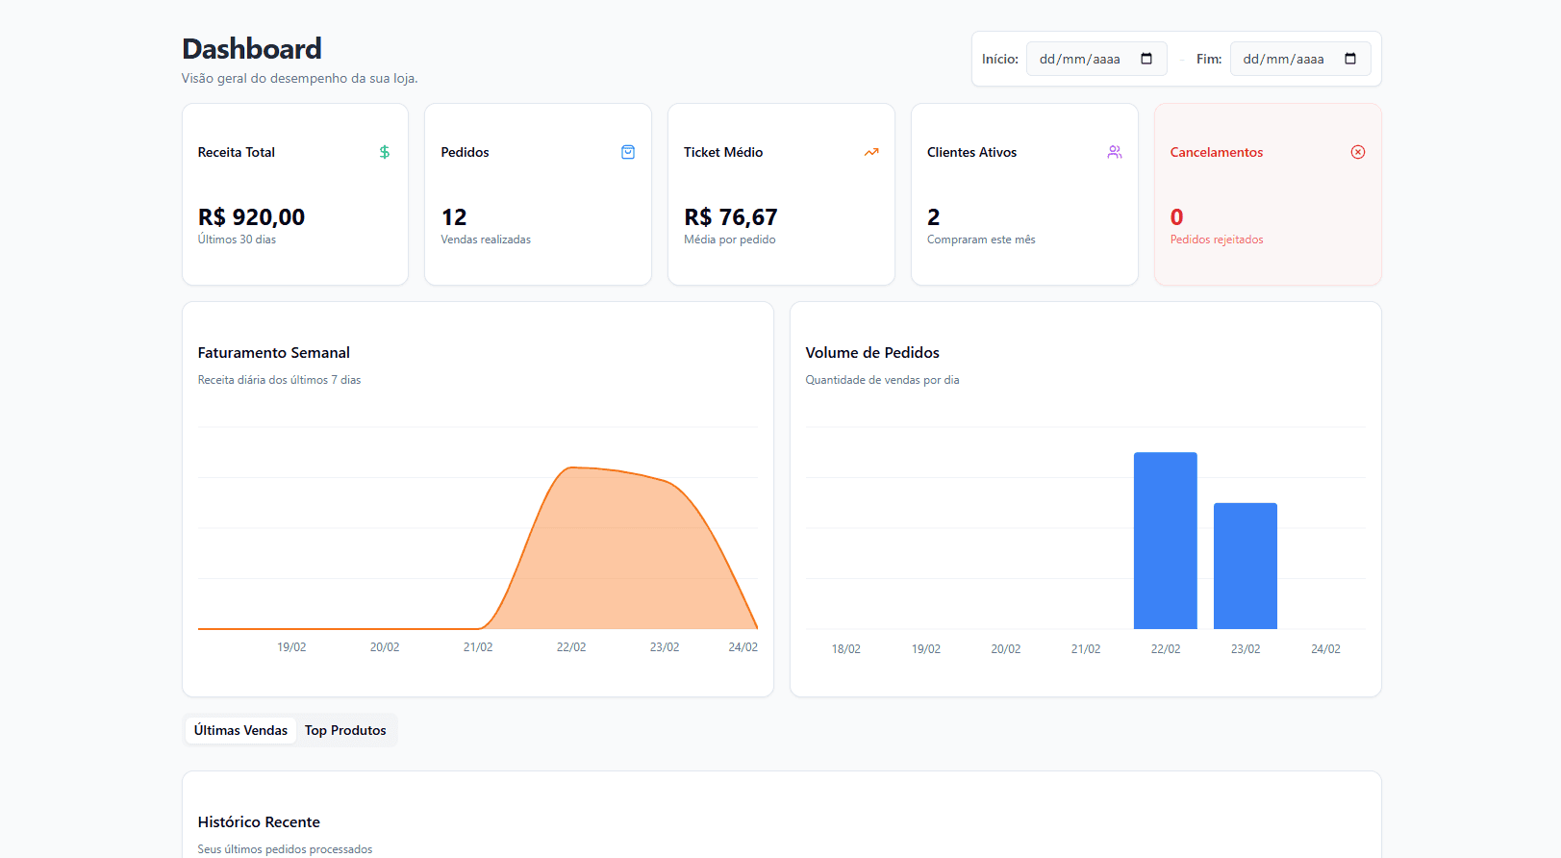Click the dollar sign icon on Receita Total
This screenshot has width=1561, height=858.
[x=385, y=152]
